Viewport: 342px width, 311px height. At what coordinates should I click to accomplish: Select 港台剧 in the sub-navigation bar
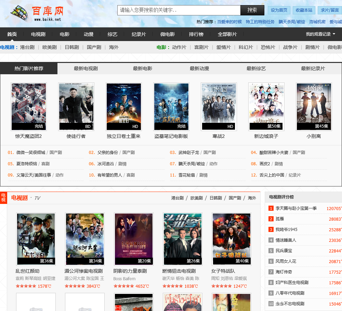click(x=27, y=47)
